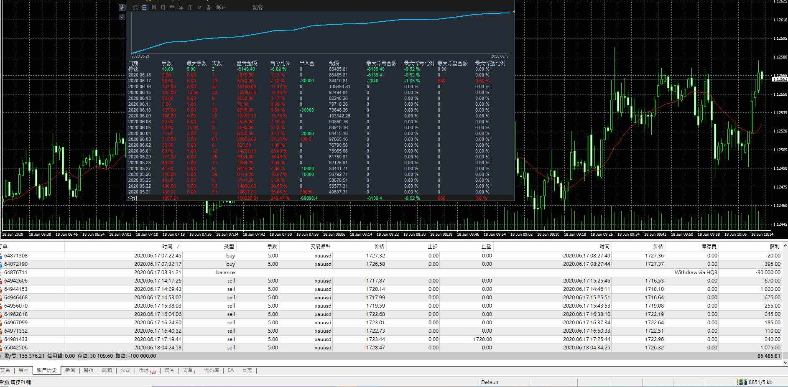Select order number 64981433

click(x=16, y=339)
